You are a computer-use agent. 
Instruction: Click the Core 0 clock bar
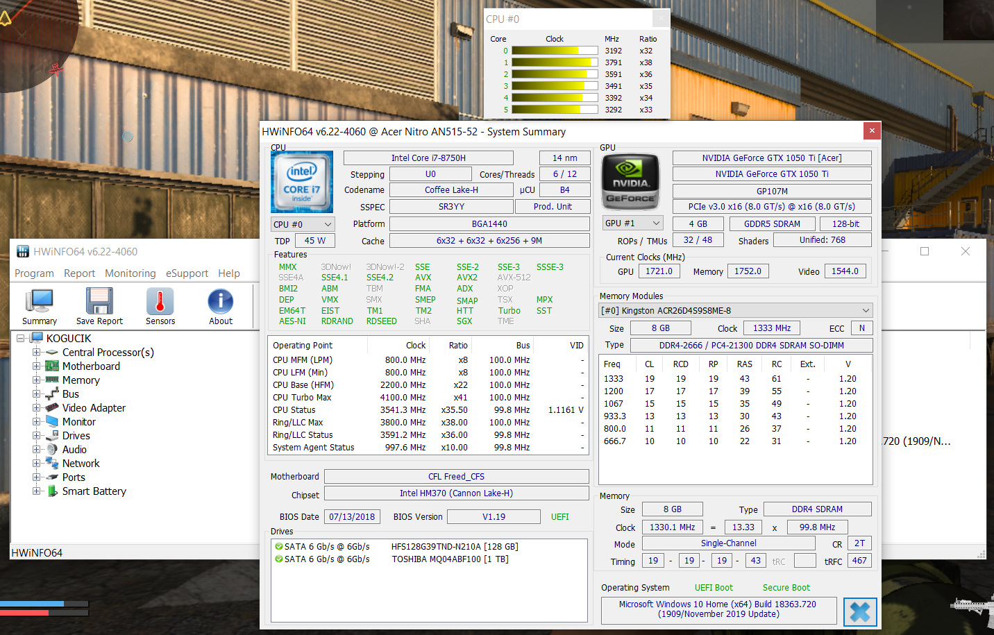[555, 51]
